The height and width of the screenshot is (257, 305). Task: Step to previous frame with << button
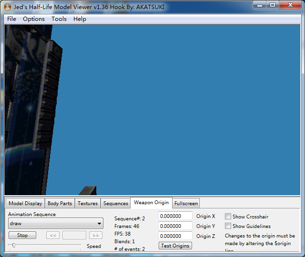53,235
